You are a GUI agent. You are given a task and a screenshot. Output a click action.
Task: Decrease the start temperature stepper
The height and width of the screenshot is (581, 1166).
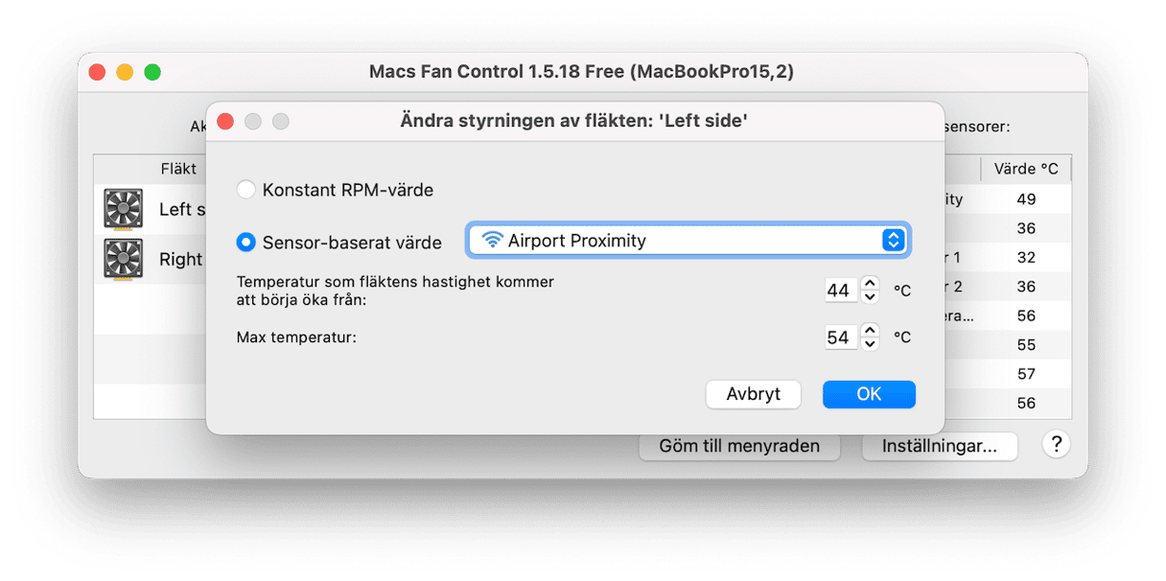[870, 296]
